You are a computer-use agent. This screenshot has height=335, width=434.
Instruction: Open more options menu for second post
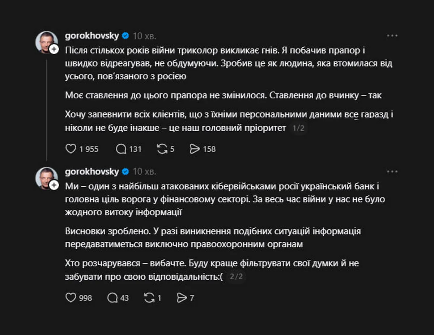pyautogui.click(x=392, y=171)
